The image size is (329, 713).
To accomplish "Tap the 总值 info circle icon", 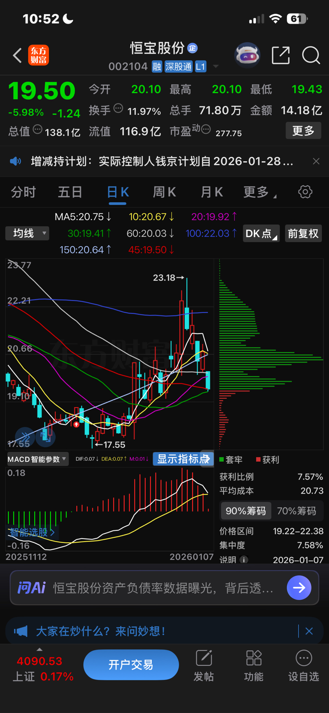I will coord(38,129).
